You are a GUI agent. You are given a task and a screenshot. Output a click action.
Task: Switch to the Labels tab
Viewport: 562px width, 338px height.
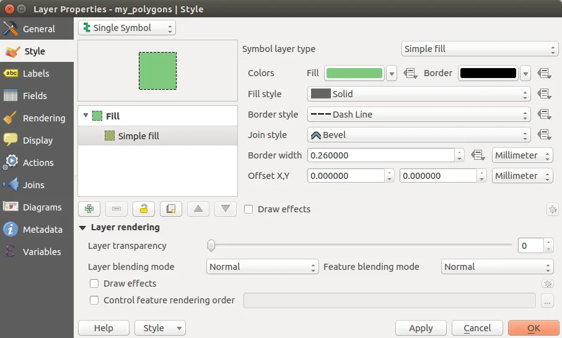[x=36, y=74]
